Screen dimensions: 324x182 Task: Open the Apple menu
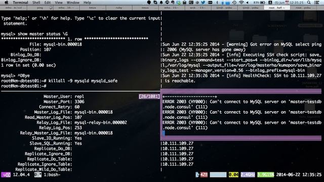pyautogui.click(x=7, y=3)
